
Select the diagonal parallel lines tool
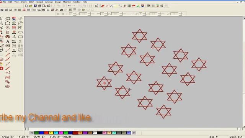coord(20,19)
